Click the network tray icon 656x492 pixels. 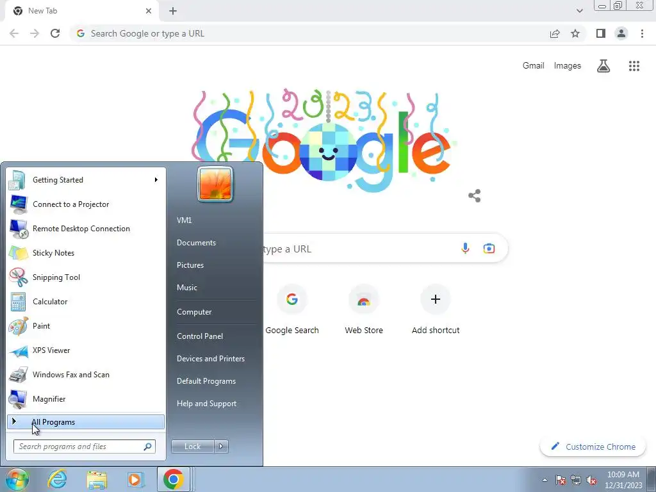pyautogui.click(x=576, y=480)
